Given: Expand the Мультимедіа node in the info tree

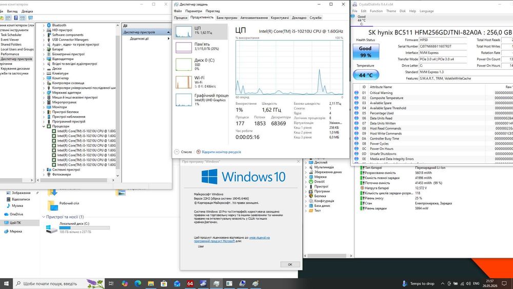Looking at the screenshot, I should coord(306,167).
